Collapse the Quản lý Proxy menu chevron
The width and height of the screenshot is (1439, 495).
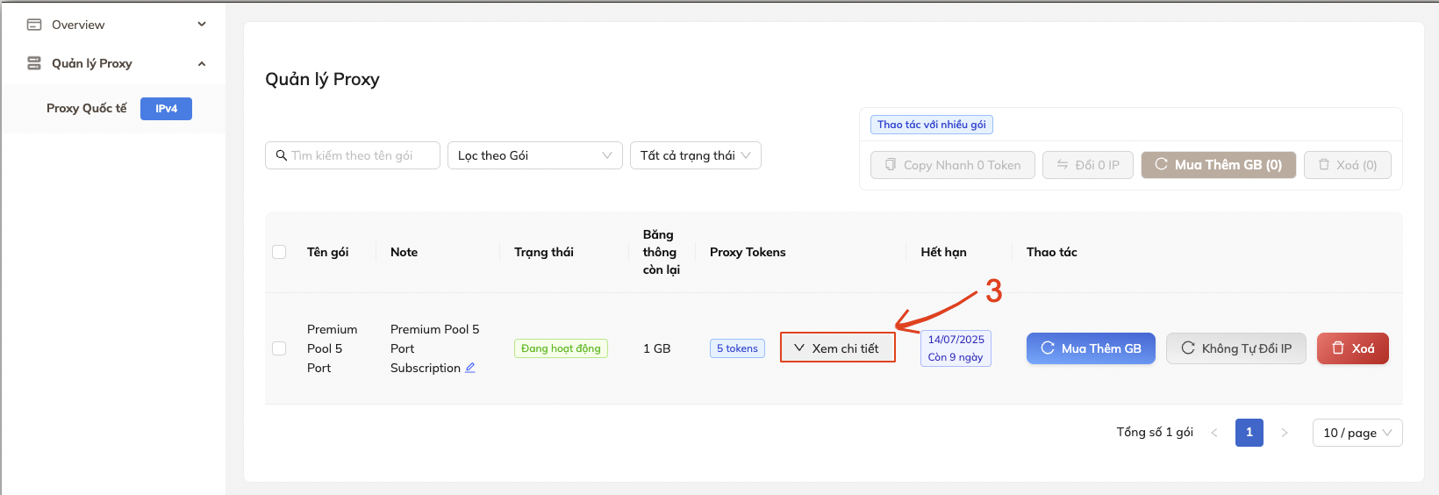[202, 63]
